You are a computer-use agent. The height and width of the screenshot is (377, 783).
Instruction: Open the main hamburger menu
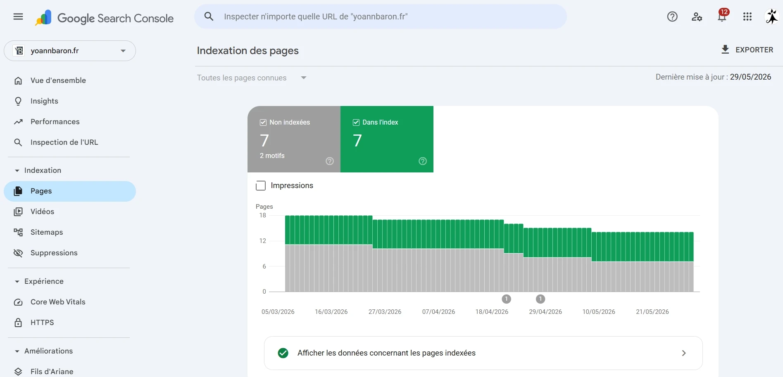coord(18,16)
